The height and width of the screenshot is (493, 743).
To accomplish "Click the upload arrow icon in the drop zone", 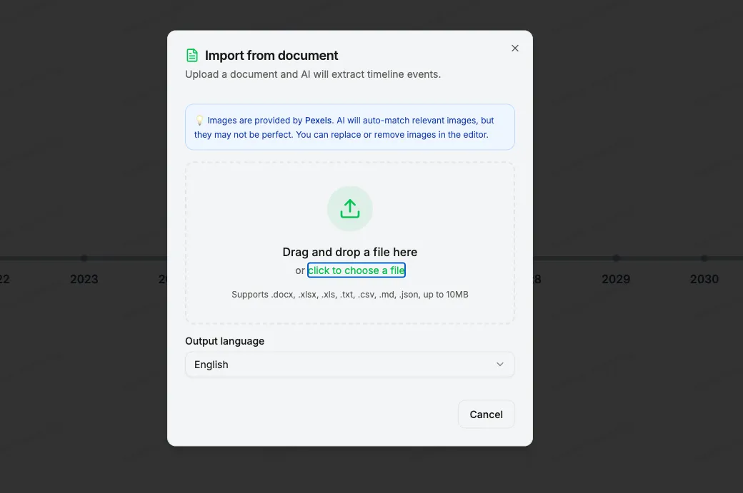I will 349,208.
